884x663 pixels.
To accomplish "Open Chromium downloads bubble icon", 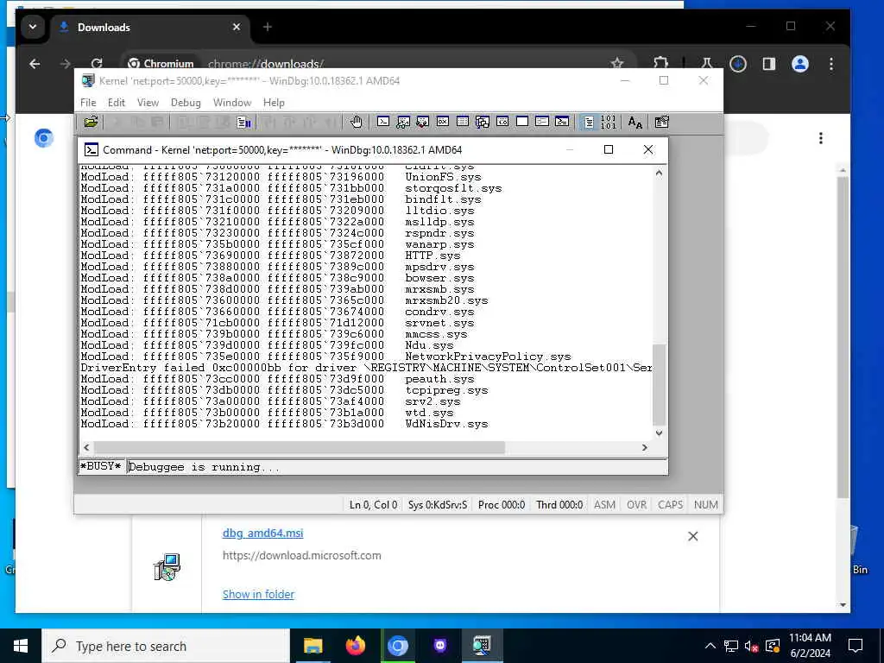I will click(x=738, y=64).
